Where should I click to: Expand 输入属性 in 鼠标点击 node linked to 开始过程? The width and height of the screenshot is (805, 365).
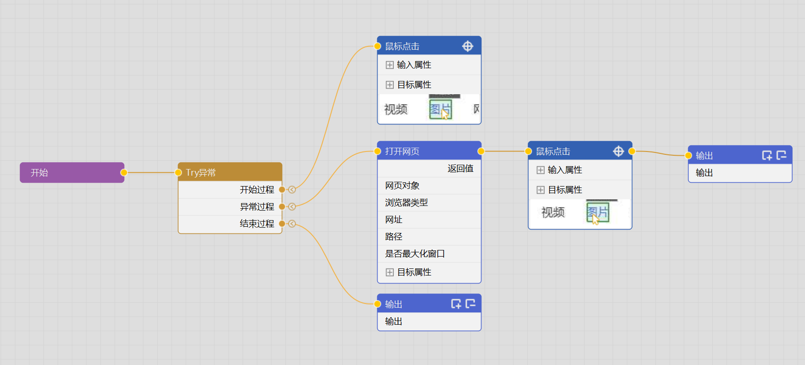point(390,65)
